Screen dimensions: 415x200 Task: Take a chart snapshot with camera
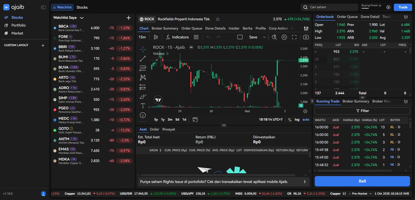[x=306, y=37]
